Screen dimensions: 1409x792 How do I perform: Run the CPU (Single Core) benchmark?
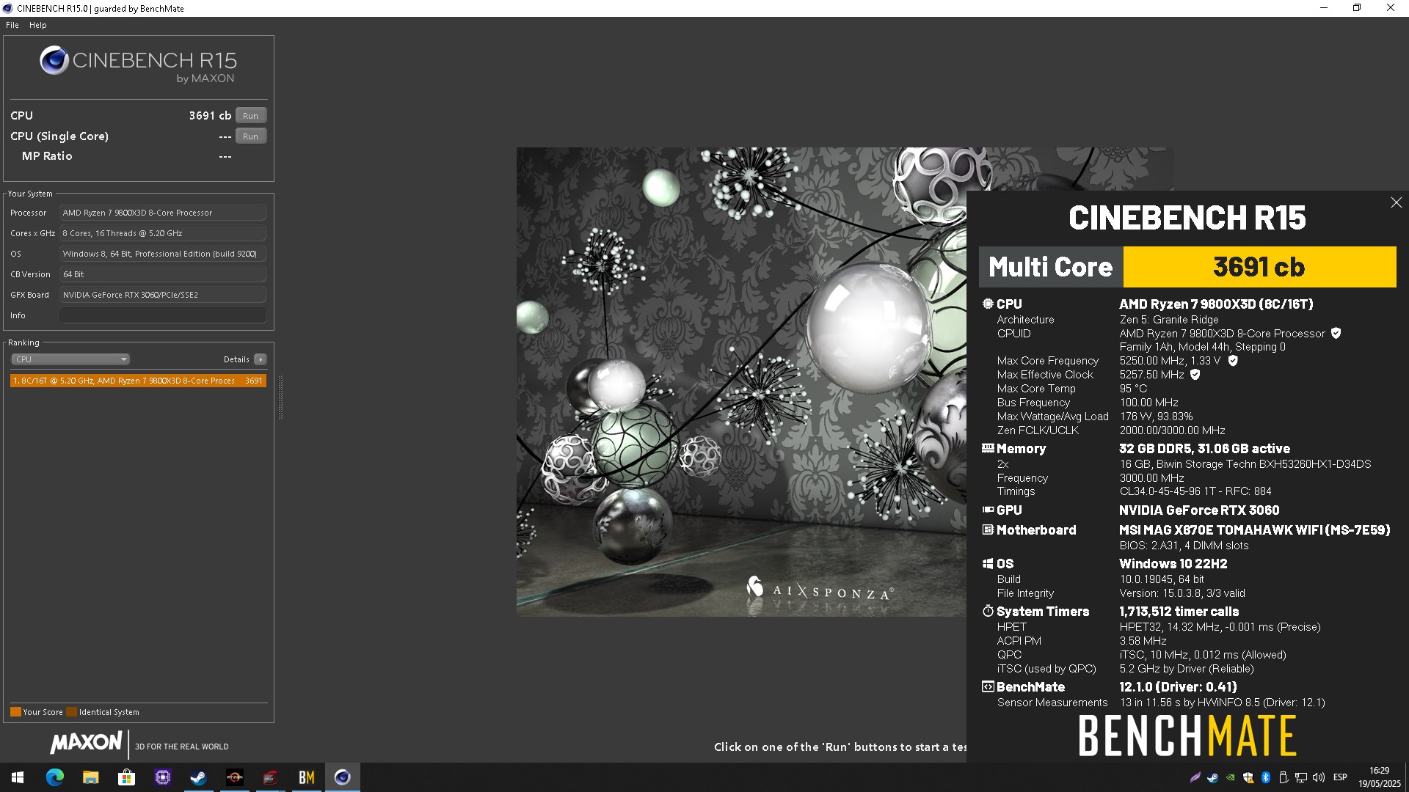click(250, 136)
